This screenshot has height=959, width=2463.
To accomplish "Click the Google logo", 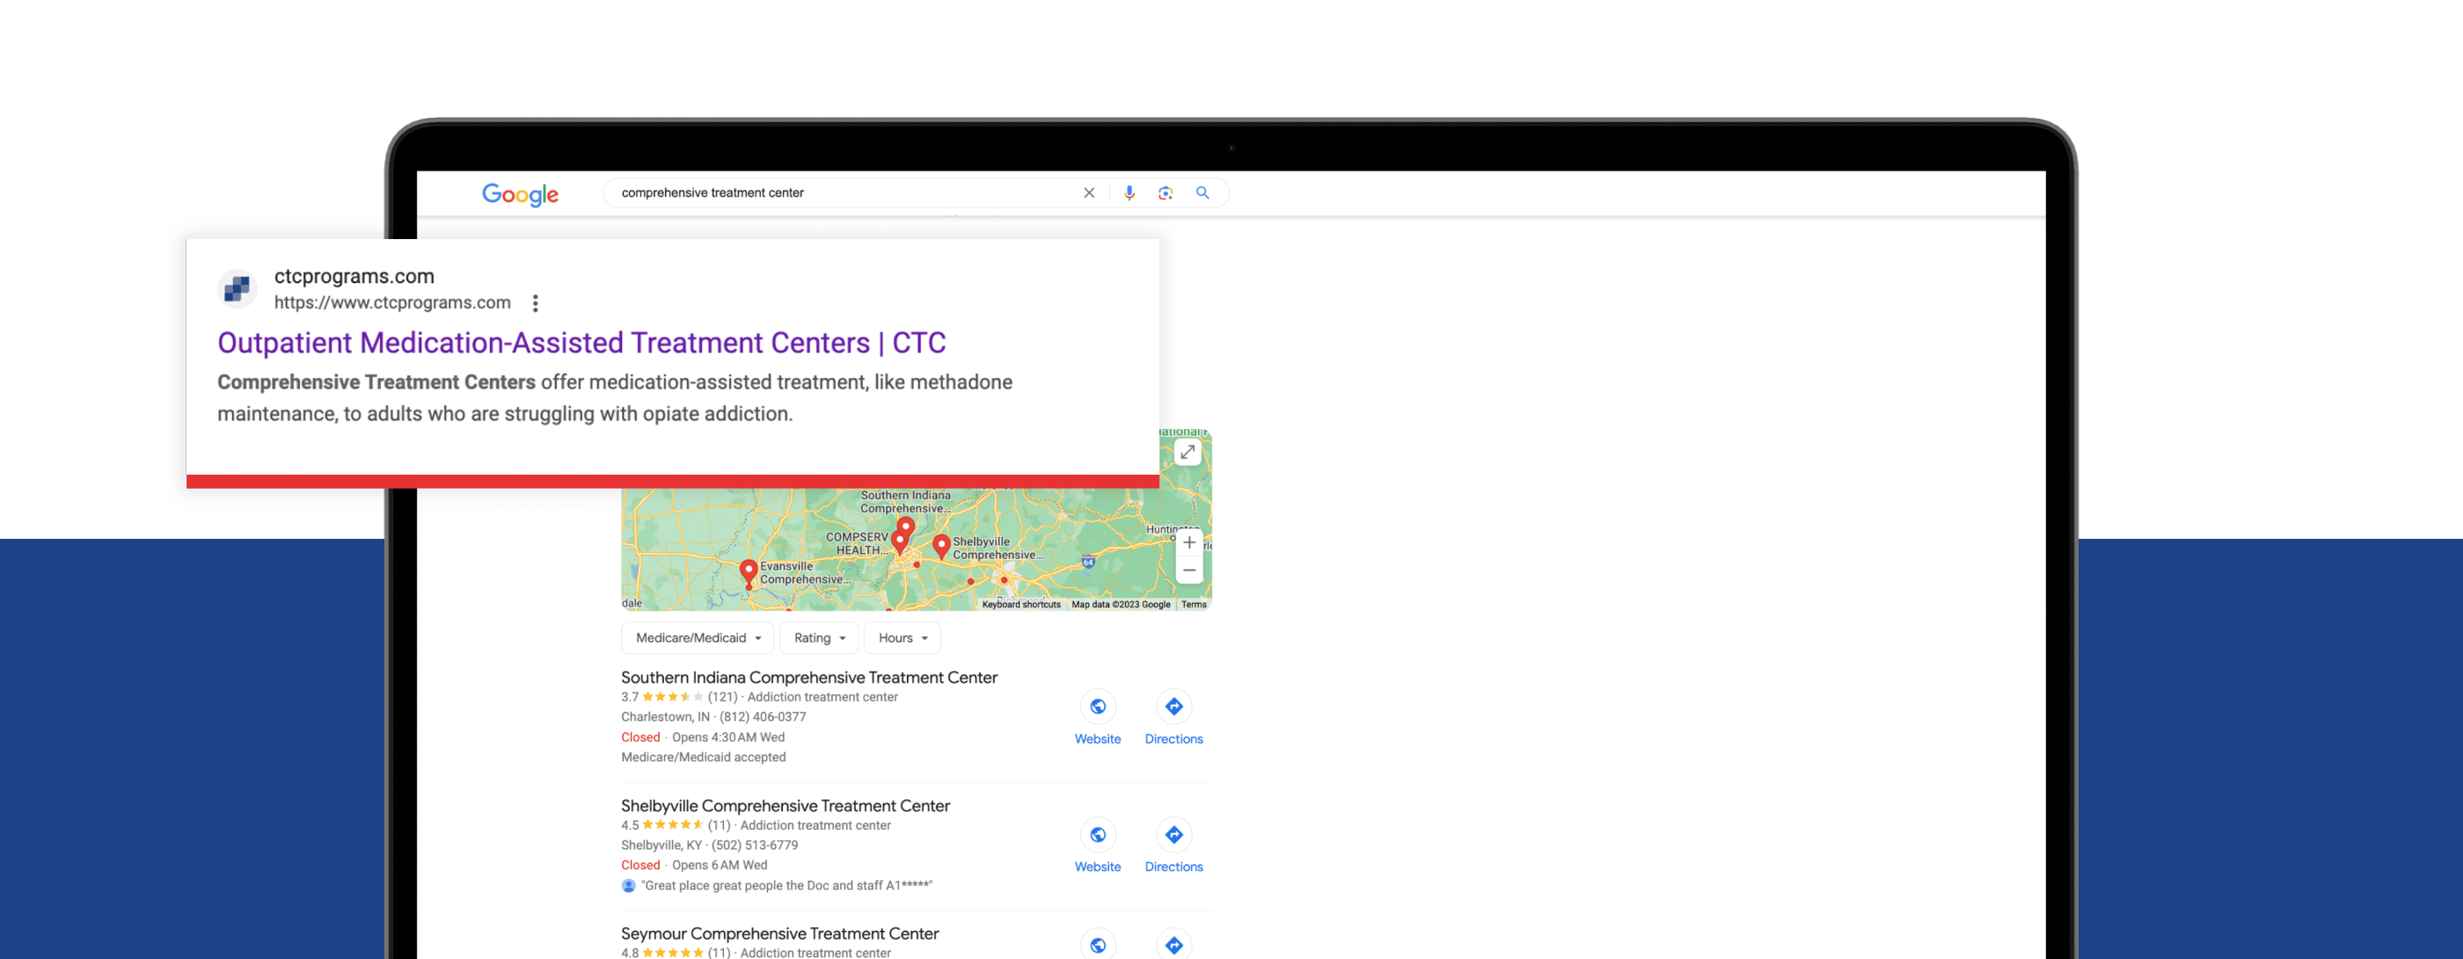I will click(x=519, y=194).
